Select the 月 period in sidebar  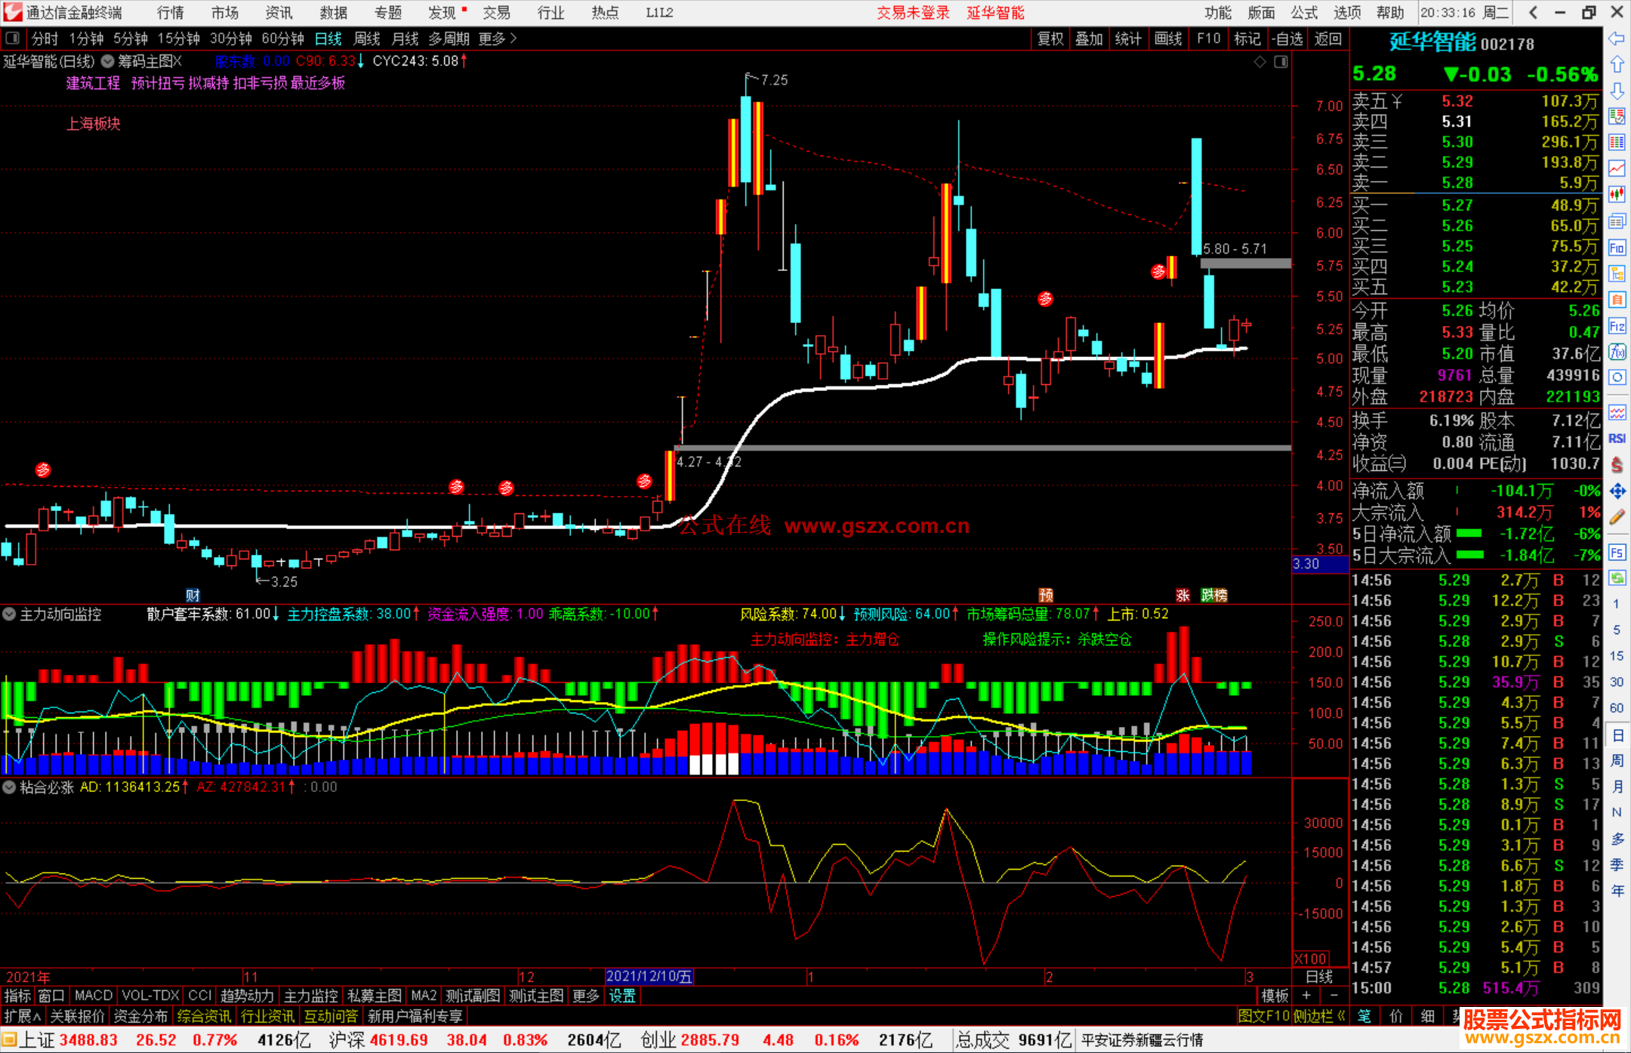1617,787
